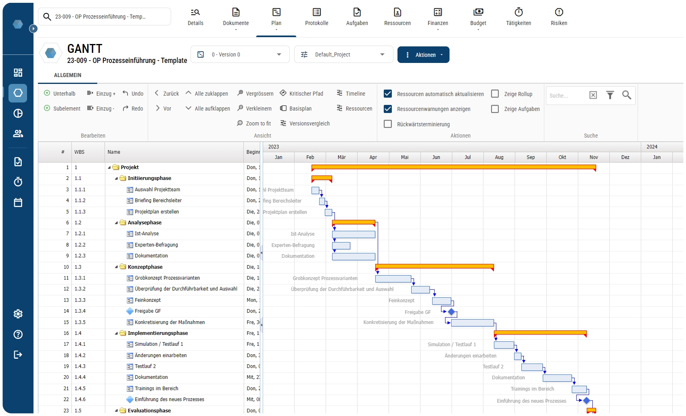Uncheck Ressourcen automatisch aktualisieren
The width and height of the screenshot is (686, 416).
point(388,94)
